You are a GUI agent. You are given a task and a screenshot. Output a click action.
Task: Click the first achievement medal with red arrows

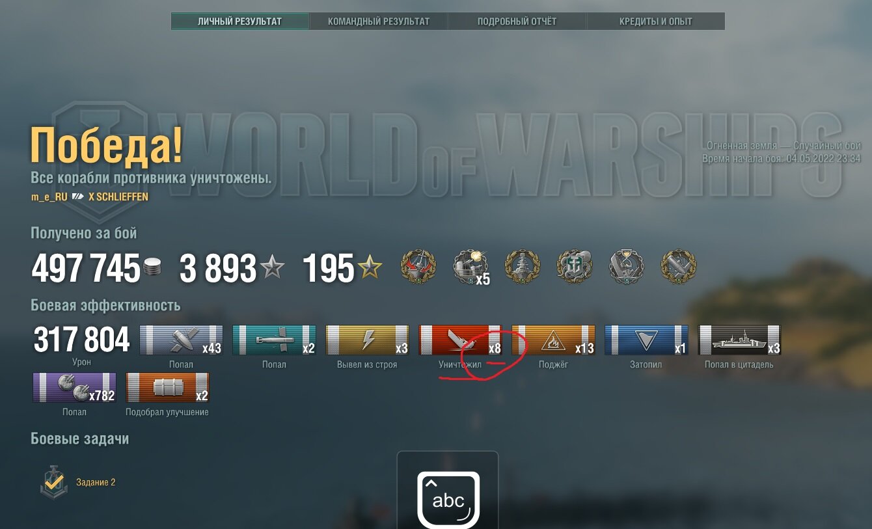418,267
